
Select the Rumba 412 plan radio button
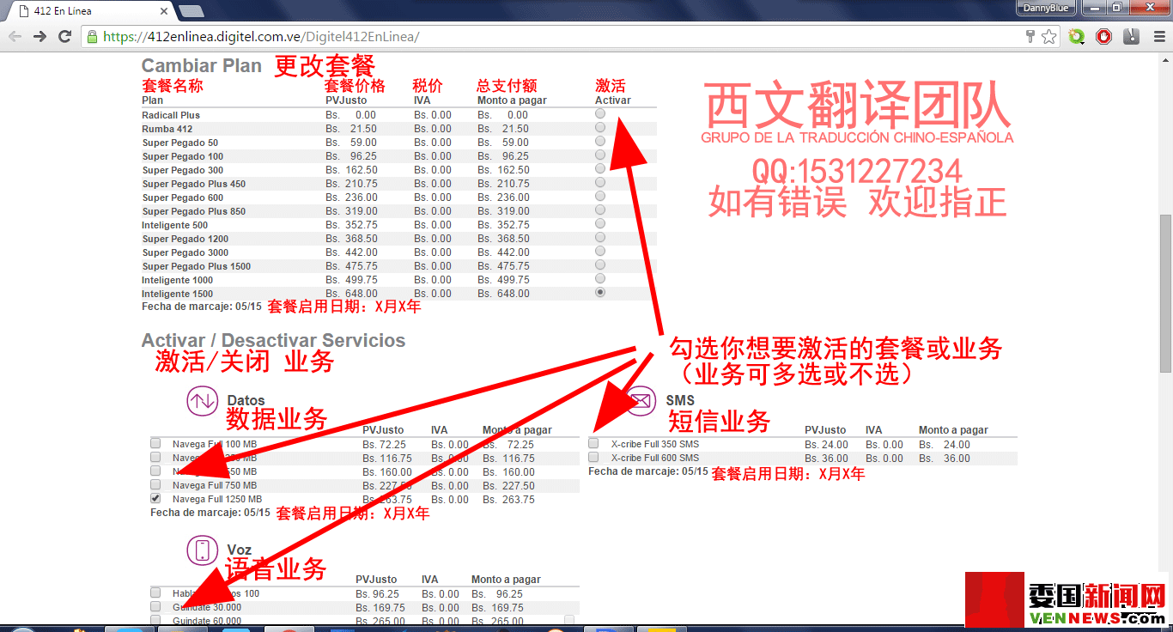pyautogui.click(x=600, y=128)
